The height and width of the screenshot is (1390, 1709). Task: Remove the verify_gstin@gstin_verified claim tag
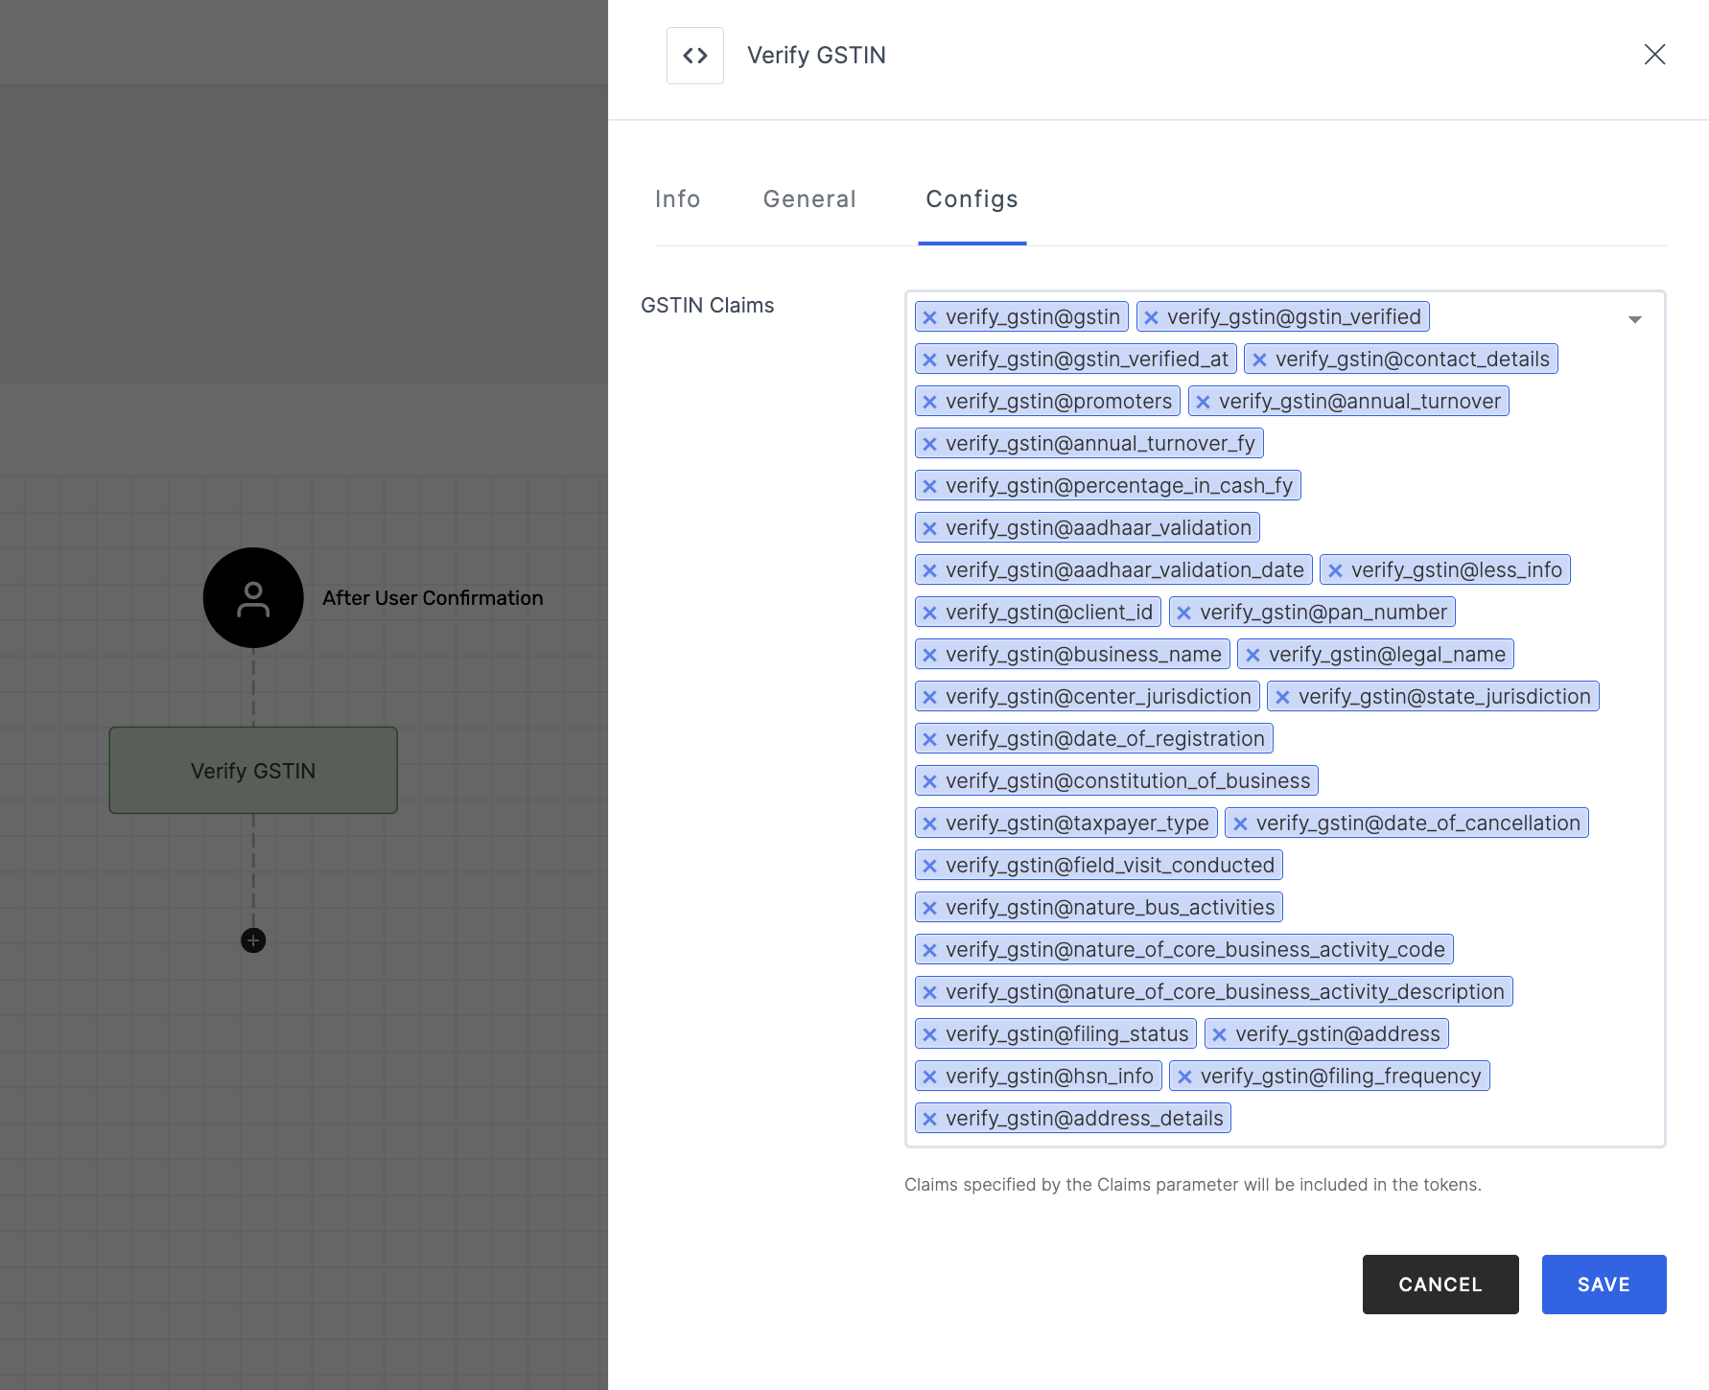1151,317
